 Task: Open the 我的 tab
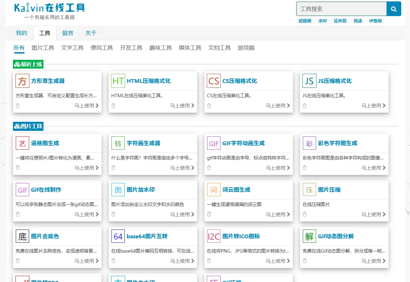(x=21, y=33)
